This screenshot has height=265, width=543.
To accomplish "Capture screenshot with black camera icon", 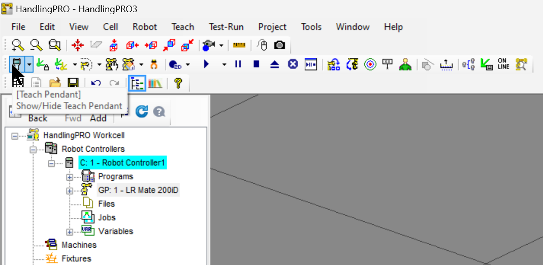I will pos(280,45).
